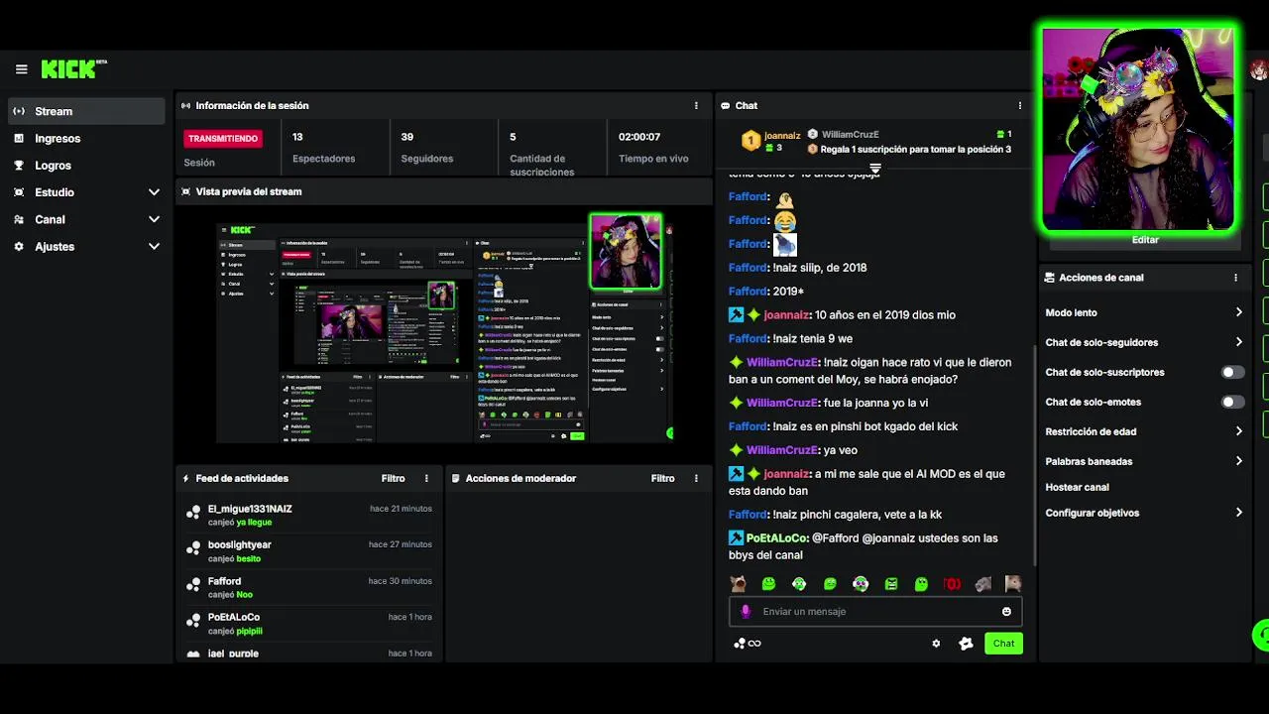Open Acciones de canal options menu
Image resolution: width=1269 pixels, height=714 pixels.
point(1235,278)
